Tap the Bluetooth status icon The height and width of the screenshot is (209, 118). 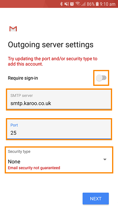coord(61,4)
